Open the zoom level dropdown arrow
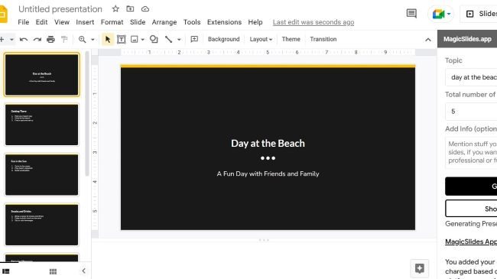Viewport: 497px width, 279px height. pyautogui.click(x=93, y=40)
